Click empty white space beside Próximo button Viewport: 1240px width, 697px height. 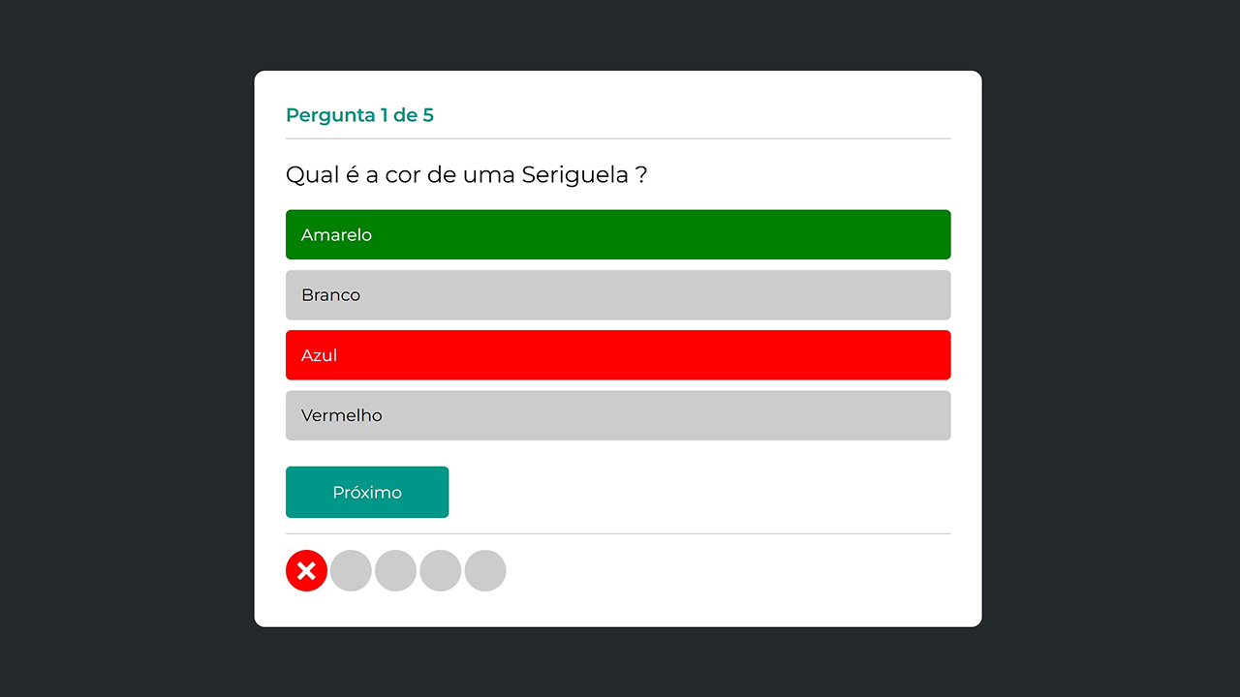[x=697, y=492]
